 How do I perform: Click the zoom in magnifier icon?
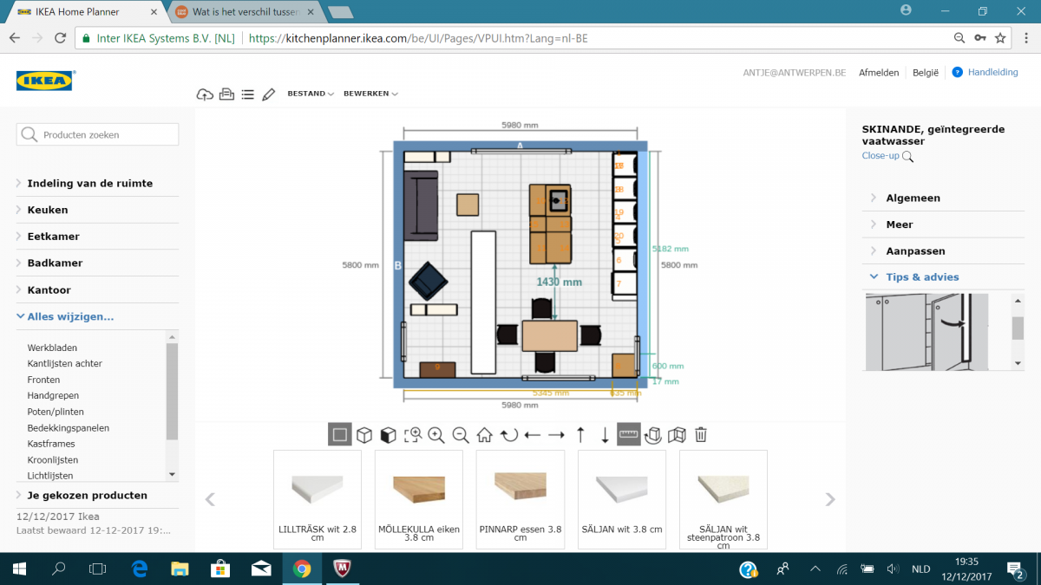coord(436,435)
